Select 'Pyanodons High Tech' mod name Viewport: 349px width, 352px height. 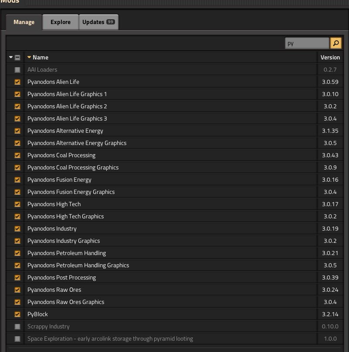(x=54, y=204)
